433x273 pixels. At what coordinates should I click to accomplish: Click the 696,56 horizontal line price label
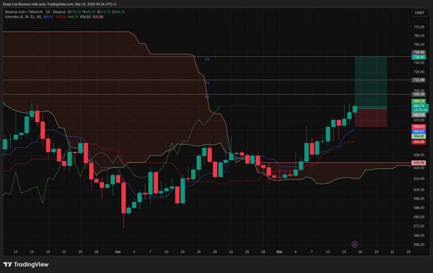click(419, 94)
